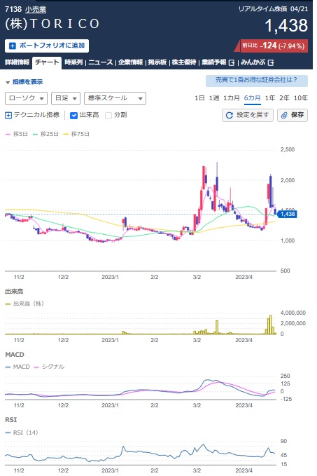Collapse the 指標を表示 section
This screenshot has width=317, height=476.
click(24, 82)
